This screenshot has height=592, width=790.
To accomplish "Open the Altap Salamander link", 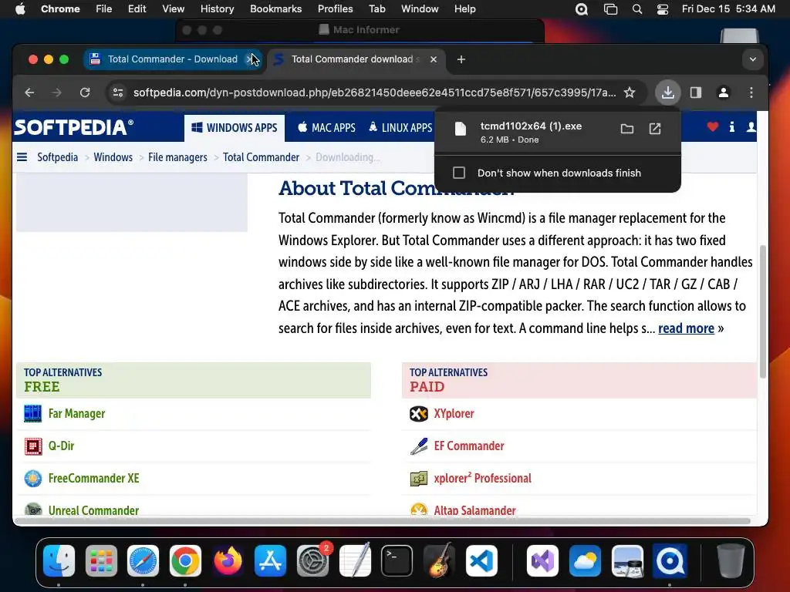I will tap(474, 510).
